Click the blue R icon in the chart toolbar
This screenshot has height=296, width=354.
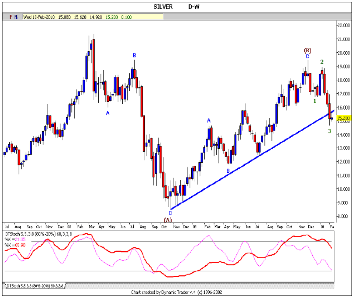16,17
